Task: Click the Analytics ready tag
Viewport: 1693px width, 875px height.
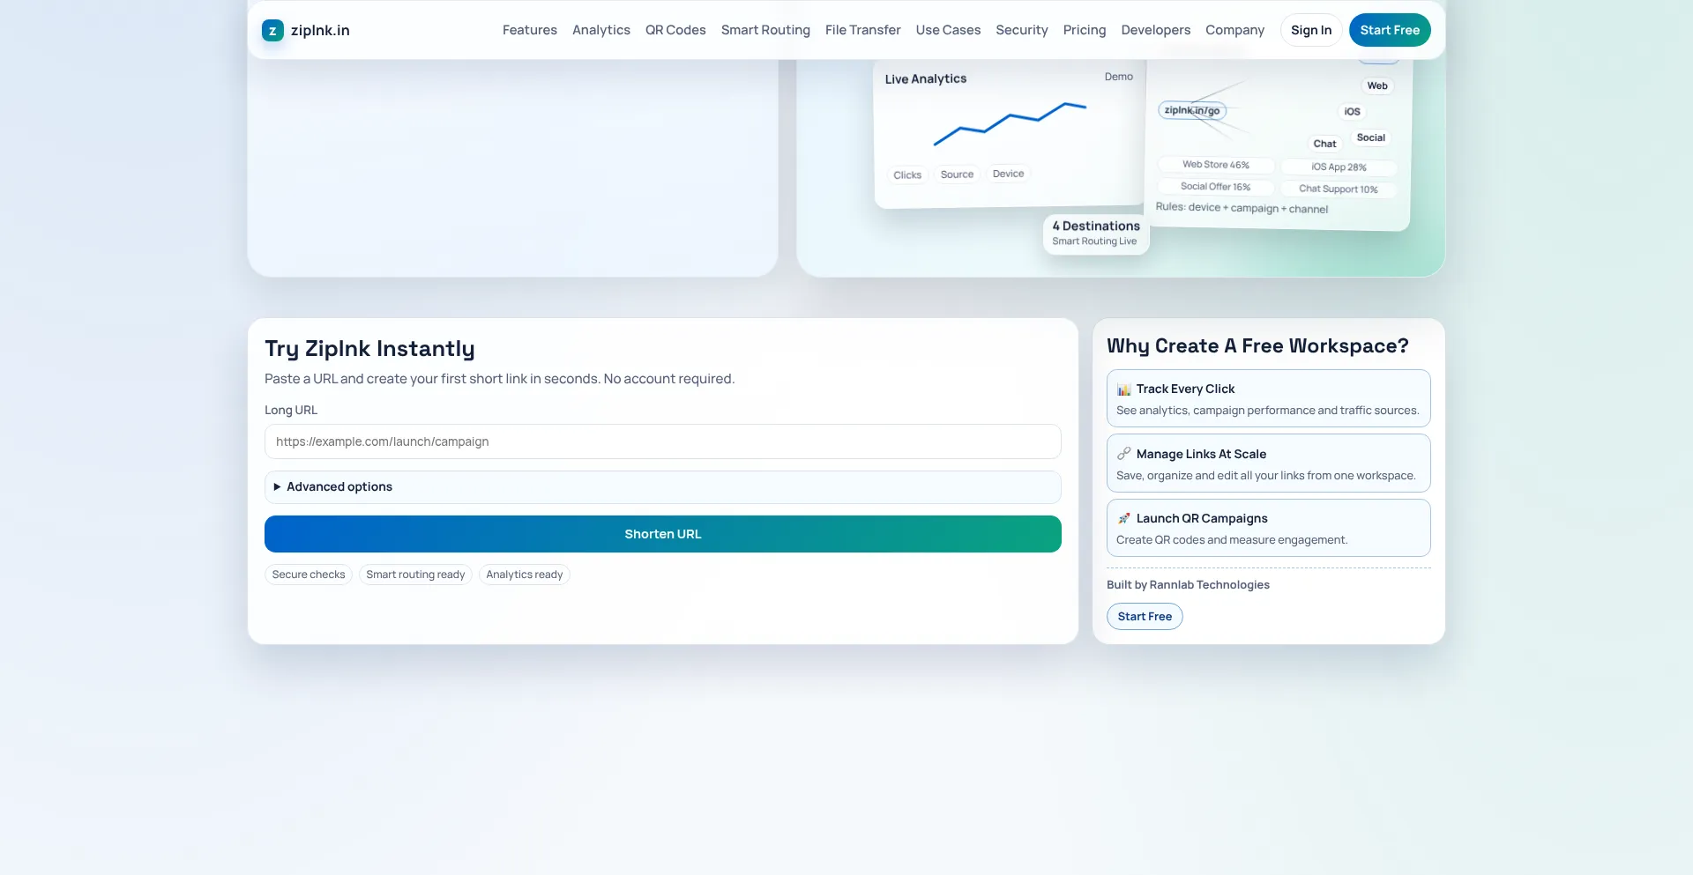Action: (525, 575)
